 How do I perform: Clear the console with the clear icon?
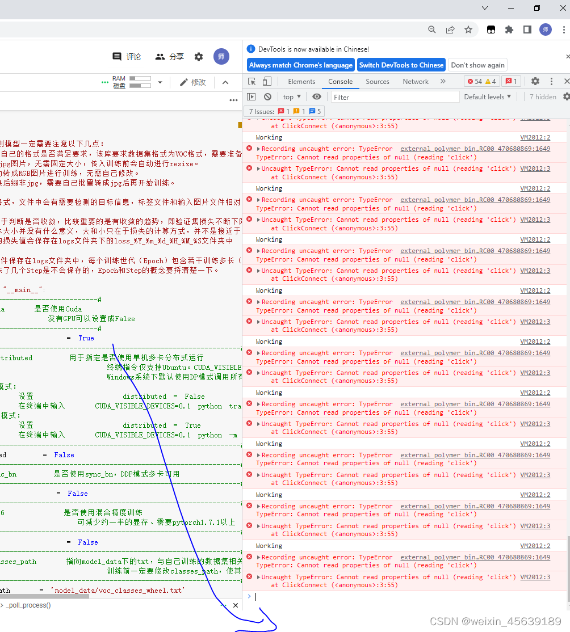point(267,96)
